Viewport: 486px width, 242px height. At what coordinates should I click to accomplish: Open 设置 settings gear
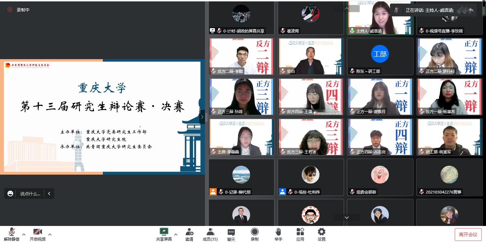pyautogui.click(x=322, y=235)
